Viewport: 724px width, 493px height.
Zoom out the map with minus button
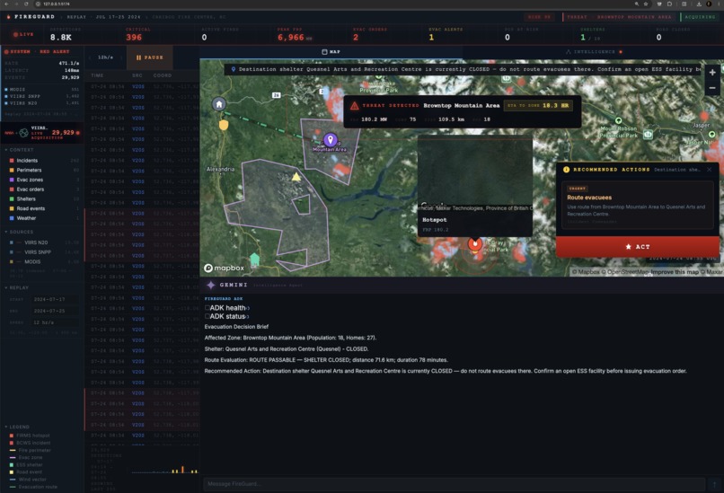click(x=712, y=88)
